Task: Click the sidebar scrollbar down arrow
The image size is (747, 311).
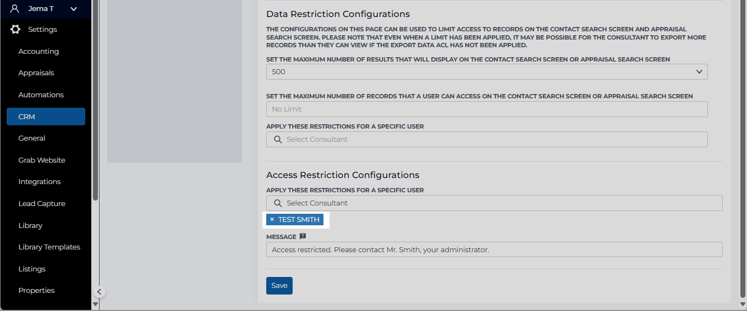Action: click(95, 304)
